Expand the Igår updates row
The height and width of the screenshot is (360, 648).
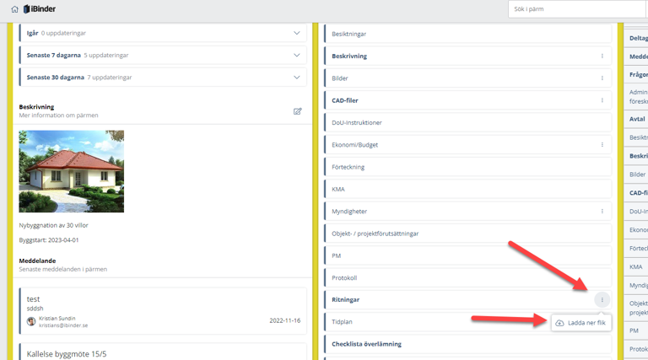[163, 33]
